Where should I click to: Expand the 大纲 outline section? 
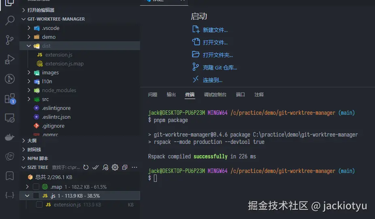[x=23, y=141]
